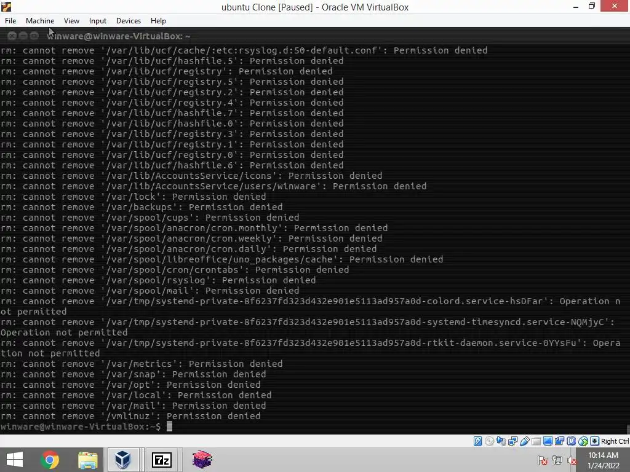Screen dimensions: 630x472
Task: Click the shared folders status icon
Action: (536, 441)
